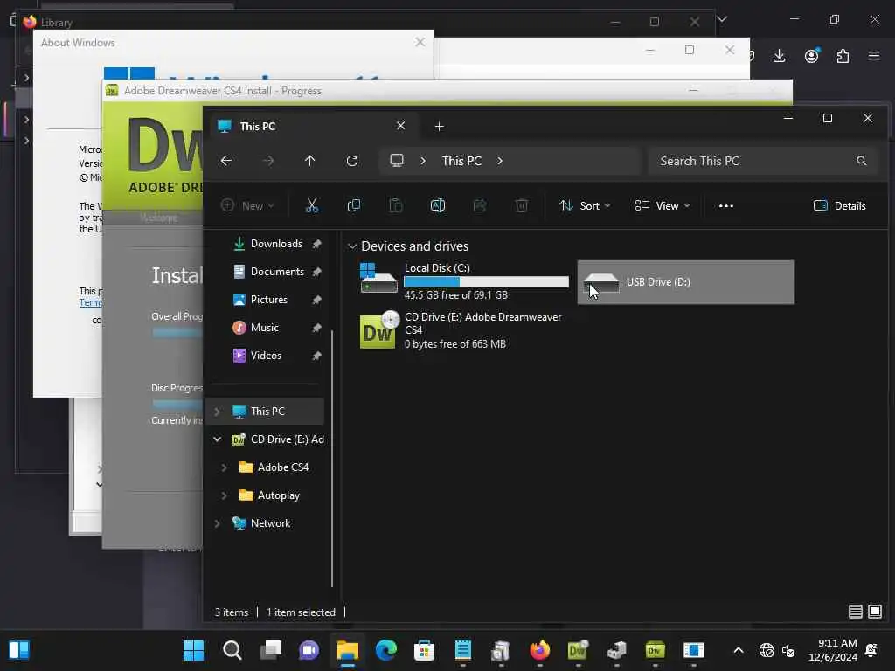The height and width of the screenshot is (671, 895).
Task: Select Videos in navigation pane
Action: coord(267,356)
